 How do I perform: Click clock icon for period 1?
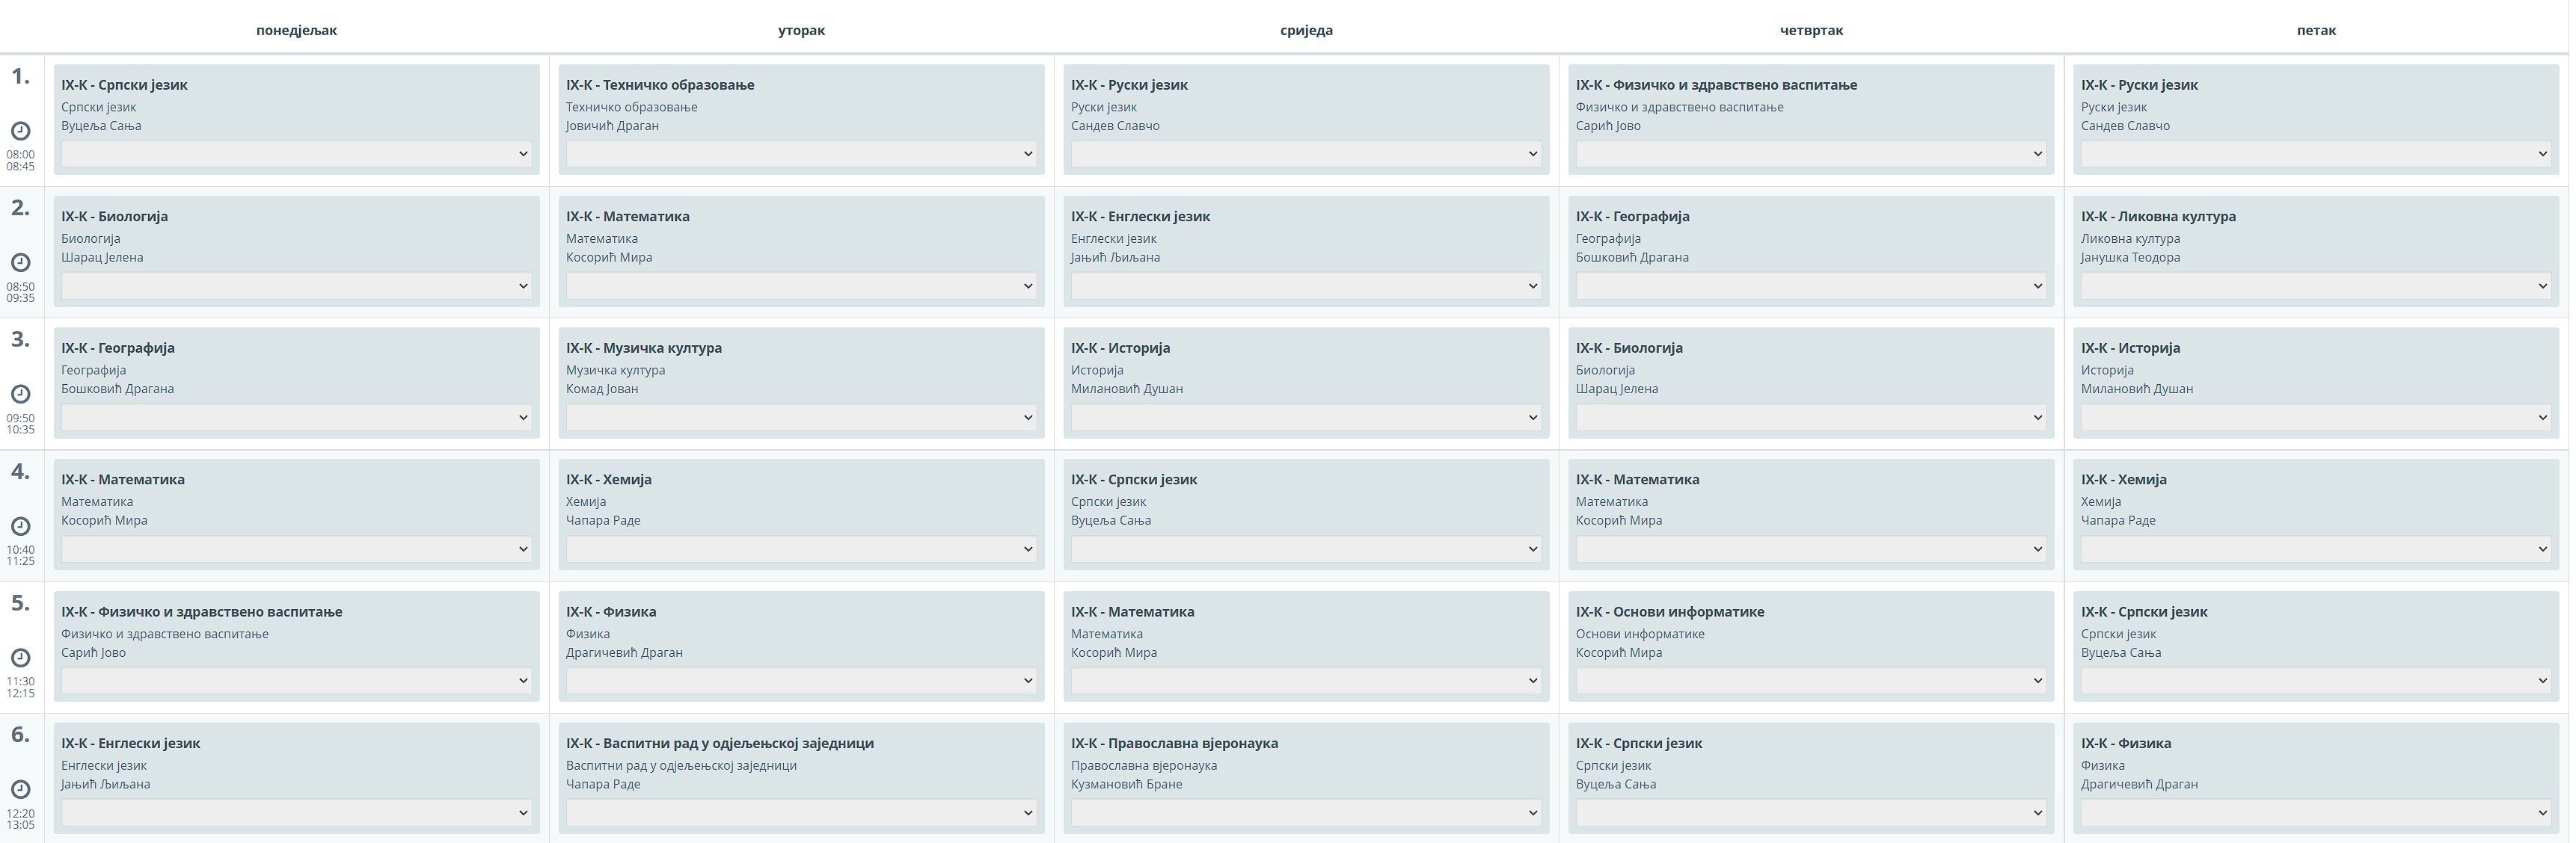(20, 131)
